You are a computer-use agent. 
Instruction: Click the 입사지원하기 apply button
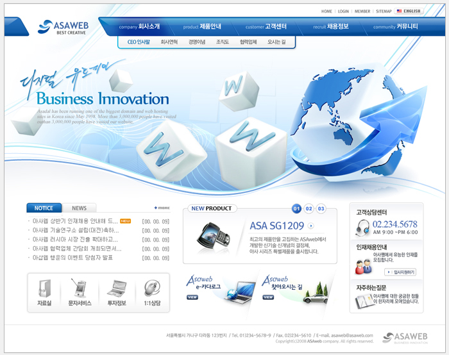[x=404, y=272]
